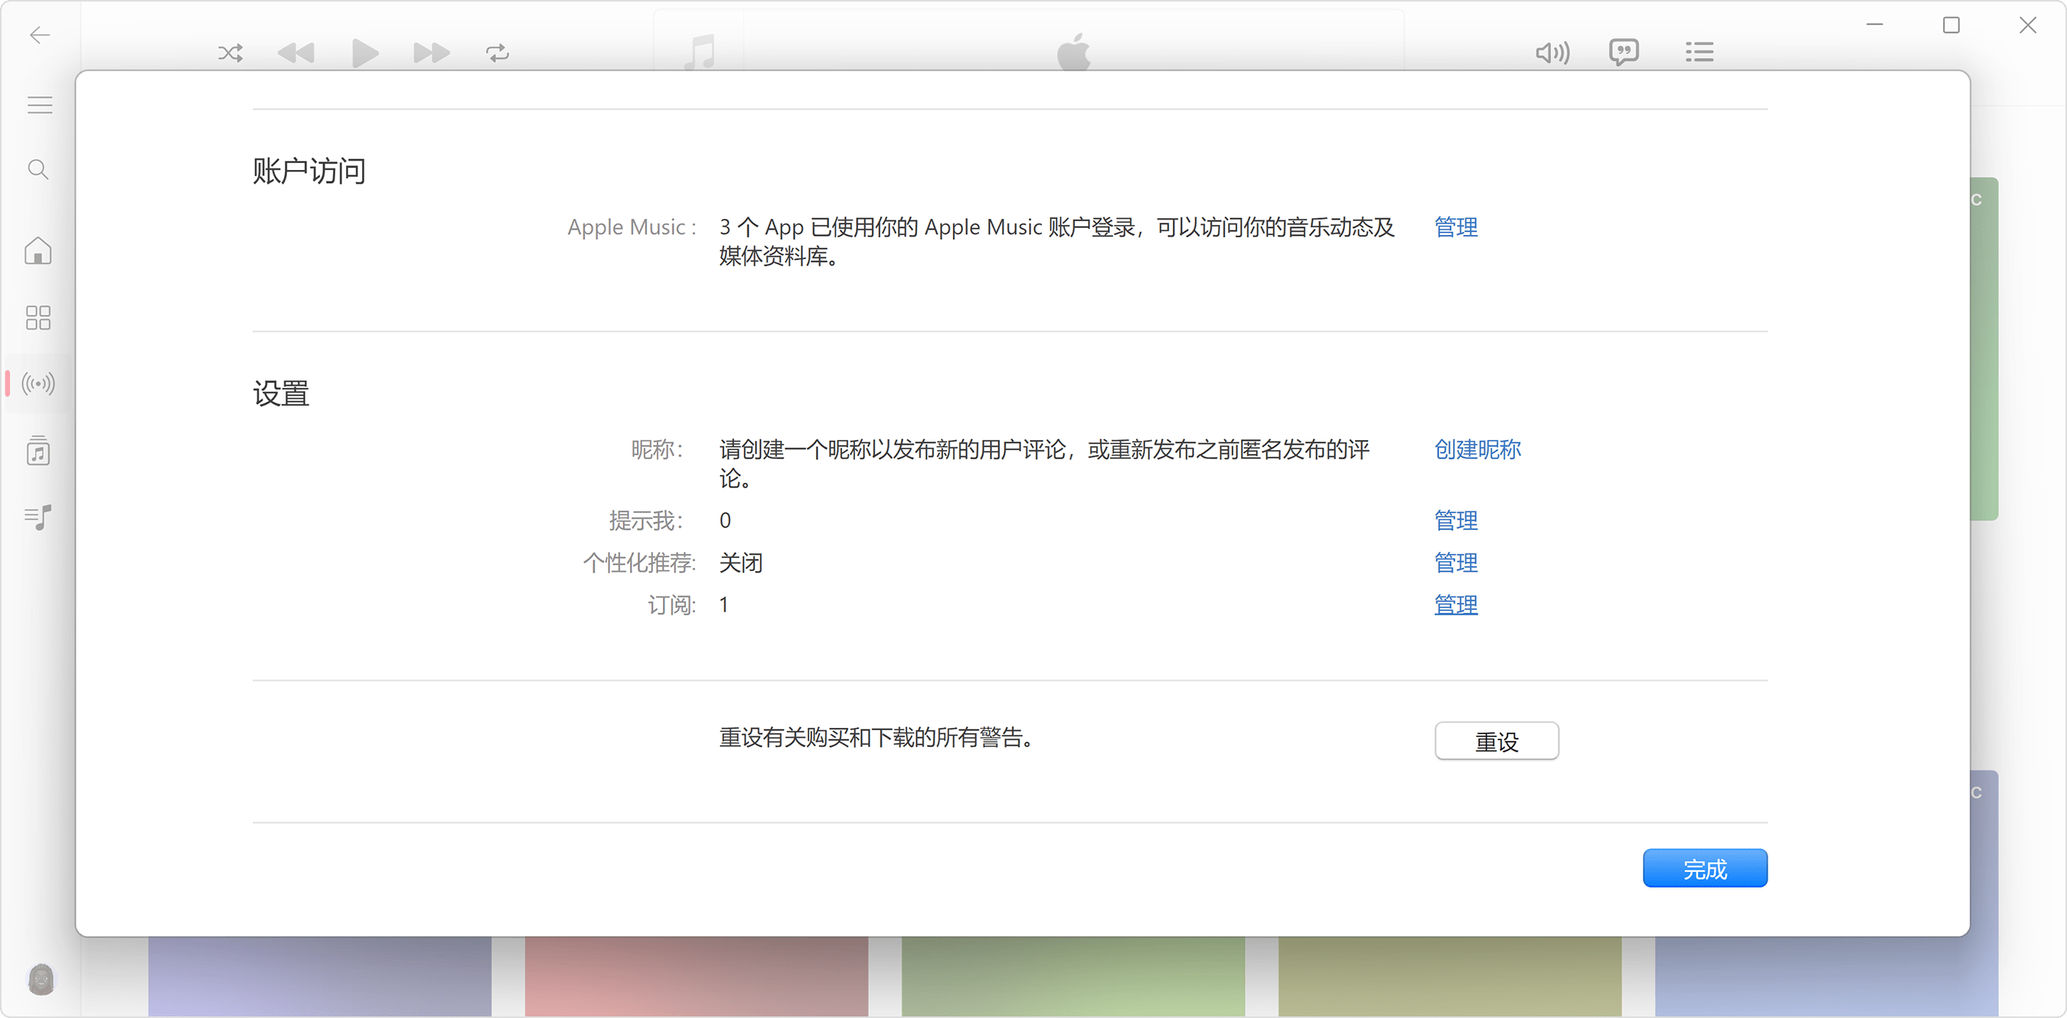Click the 订阅: label
Viewport: 2067px width, 1018px height.
671,605
